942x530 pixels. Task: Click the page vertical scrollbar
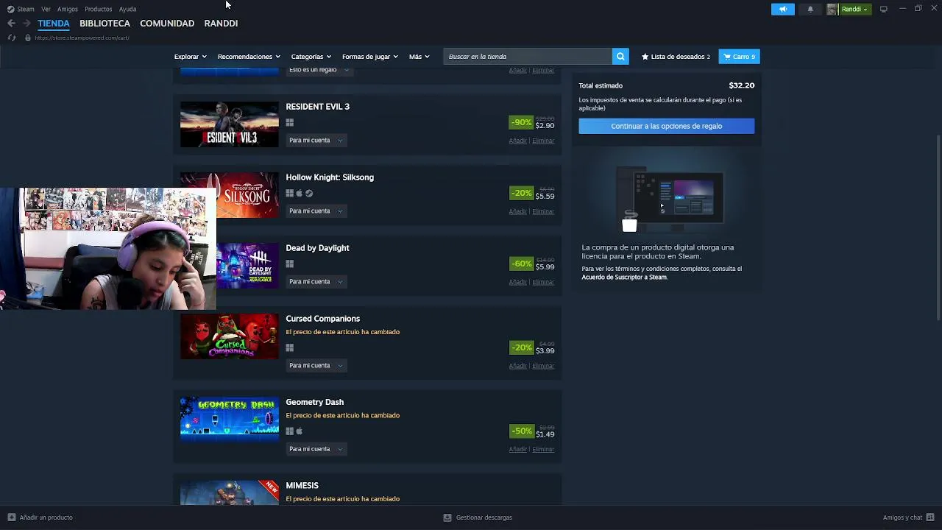[x=938, y=227]
